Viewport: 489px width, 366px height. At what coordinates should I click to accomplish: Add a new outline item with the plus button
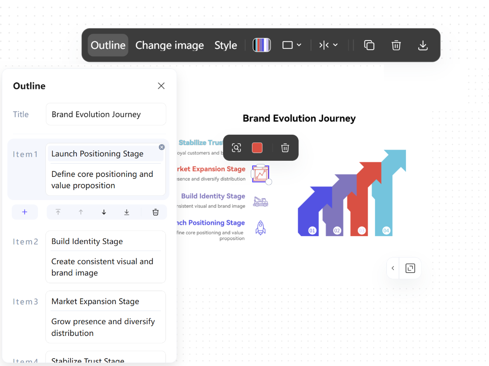tap(25, 212)
